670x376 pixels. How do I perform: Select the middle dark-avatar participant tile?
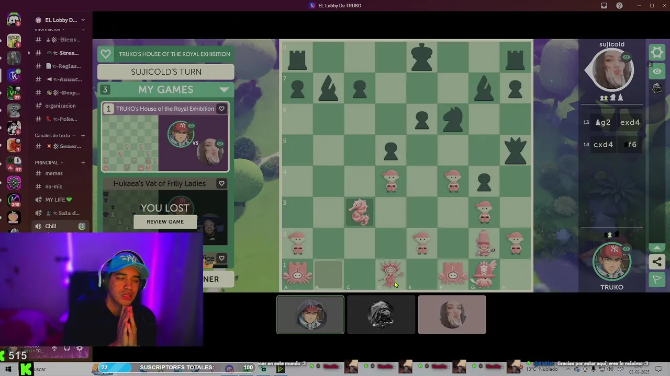point(381,314)
